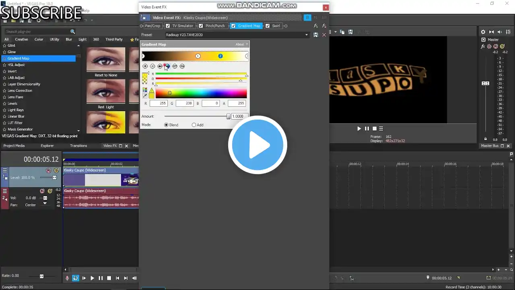
Task: Select the next gradient control point
Action: coord(167,66)
